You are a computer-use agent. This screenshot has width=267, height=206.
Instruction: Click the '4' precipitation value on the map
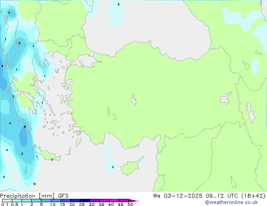[10, 124]
